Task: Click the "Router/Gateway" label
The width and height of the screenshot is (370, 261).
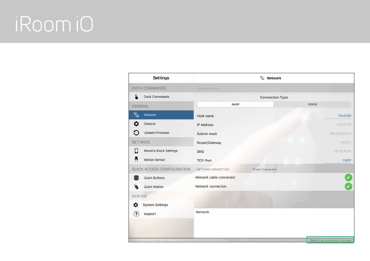Action: tap(209, 143)
